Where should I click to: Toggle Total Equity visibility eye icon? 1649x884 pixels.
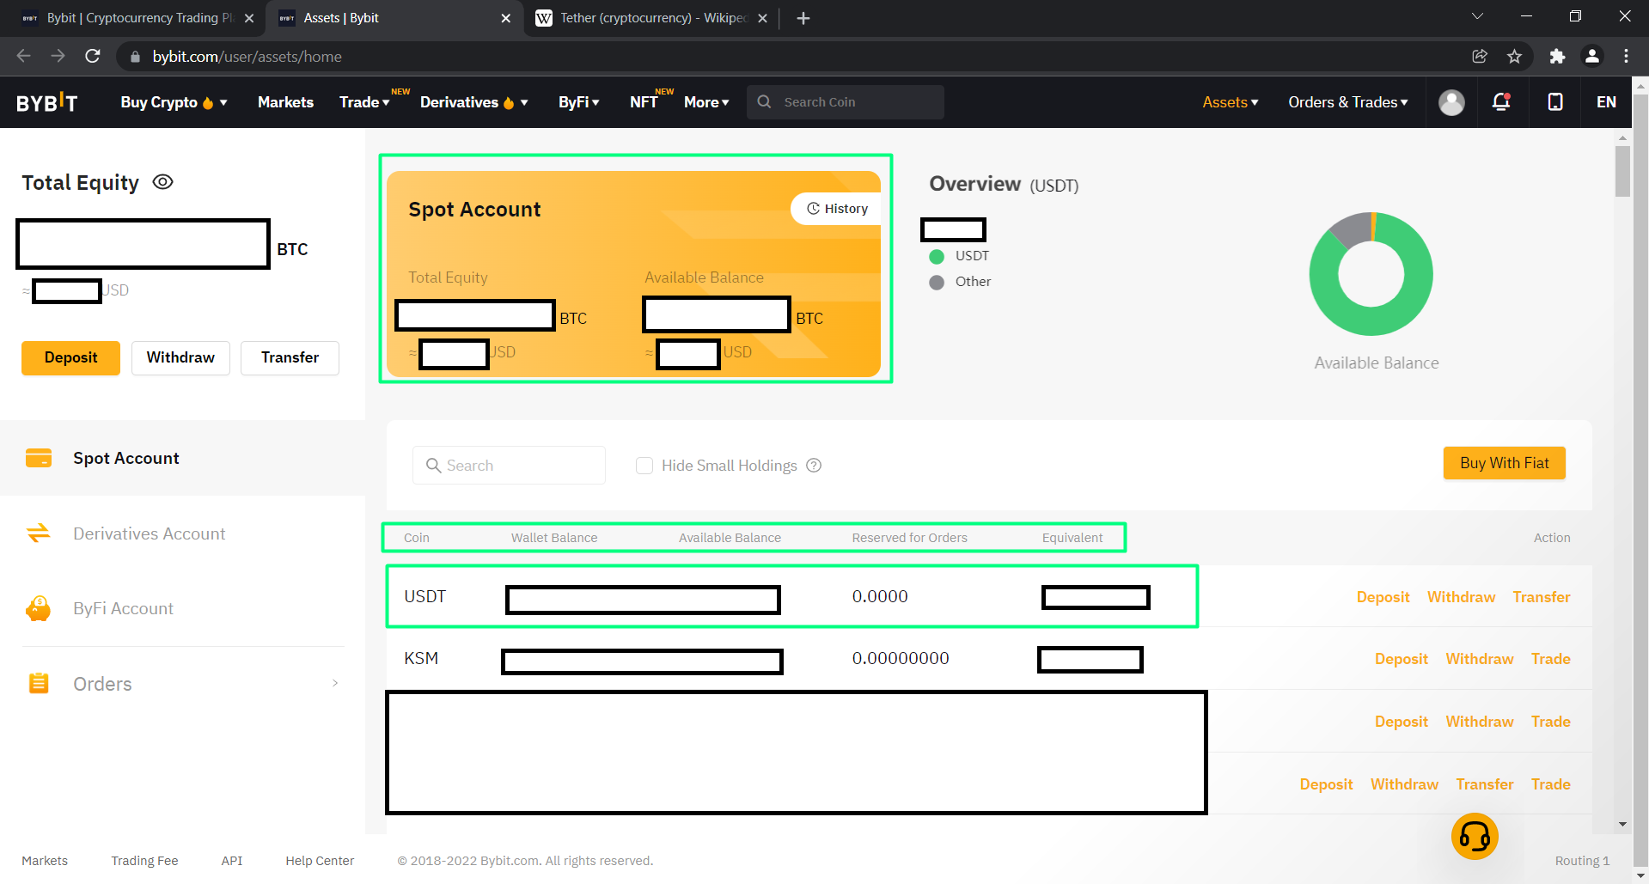162,182
